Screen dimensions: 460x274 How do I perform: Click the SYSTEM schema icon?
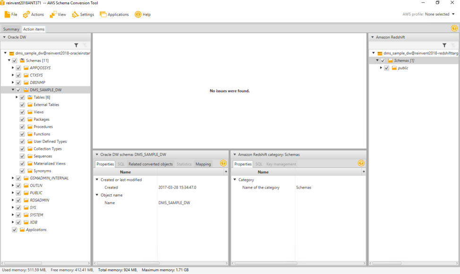(26, 215)
